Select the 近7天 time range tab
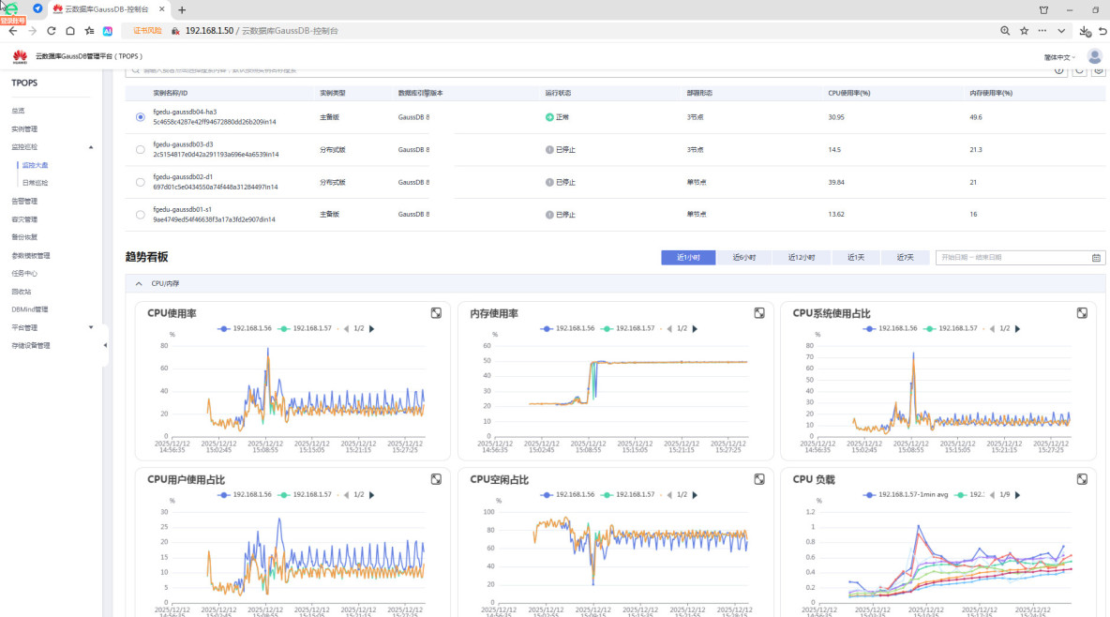 coord(904,258)
